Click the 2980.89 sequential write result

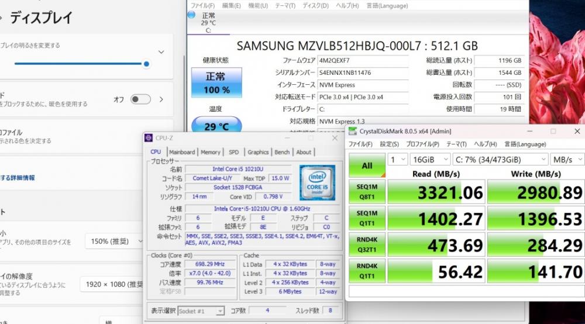pyautogui.click(x=536, y=192)
